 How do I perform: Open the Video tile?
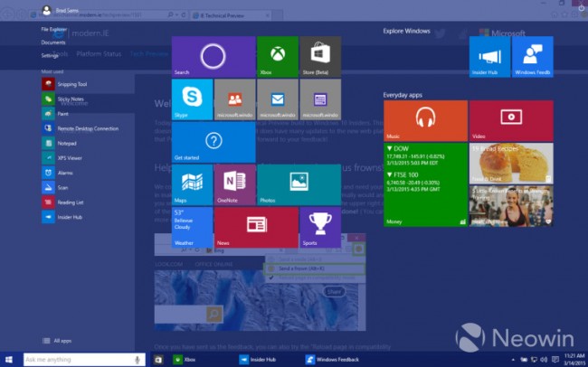click(x=511, y=121)
